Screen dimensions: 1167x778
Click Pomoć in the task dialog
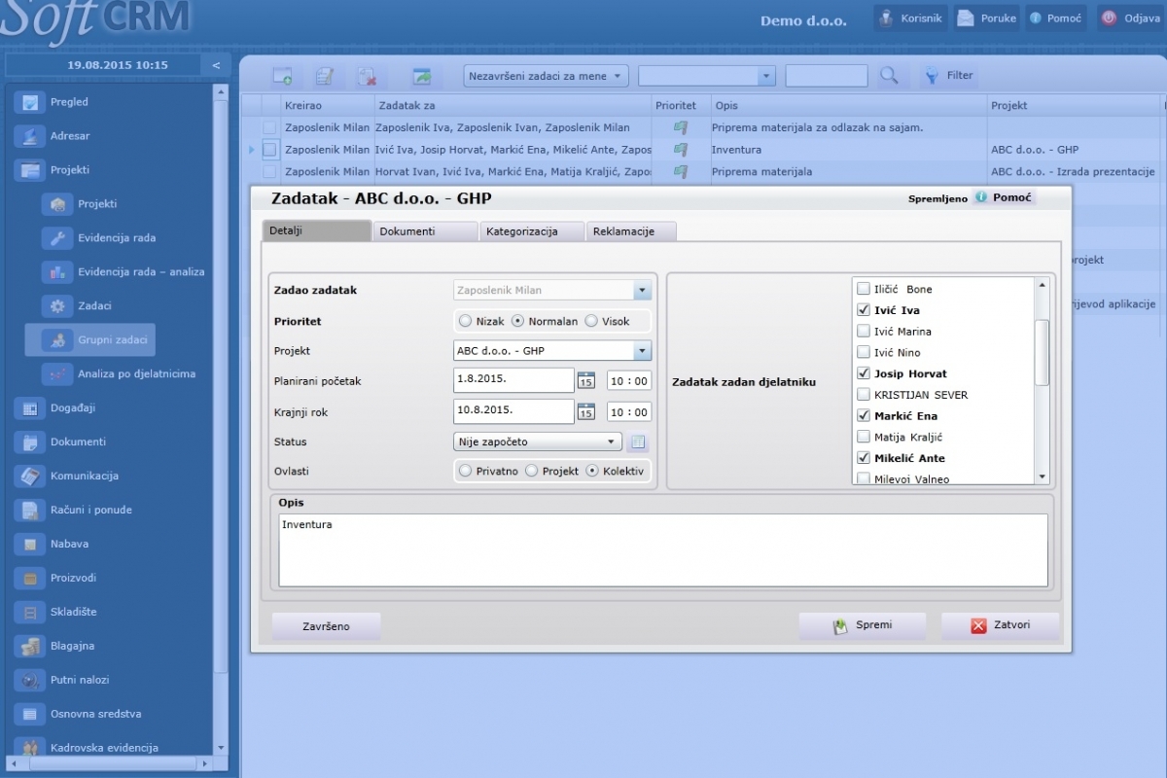pos(1005,197)
